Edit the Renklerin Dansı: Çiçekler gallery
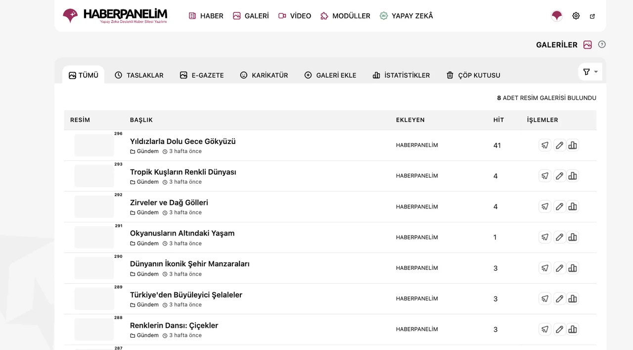Screen dimensions: 633x350 559,329
